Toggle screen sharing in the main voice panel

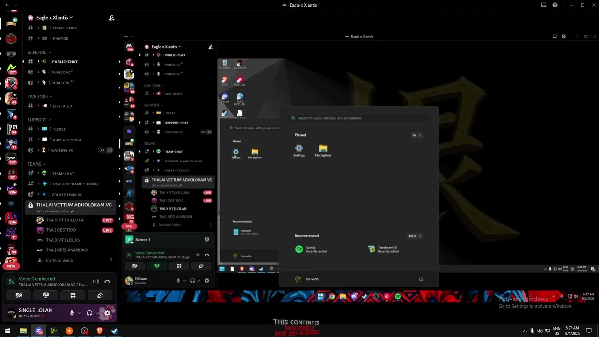(x=46, y=295)
